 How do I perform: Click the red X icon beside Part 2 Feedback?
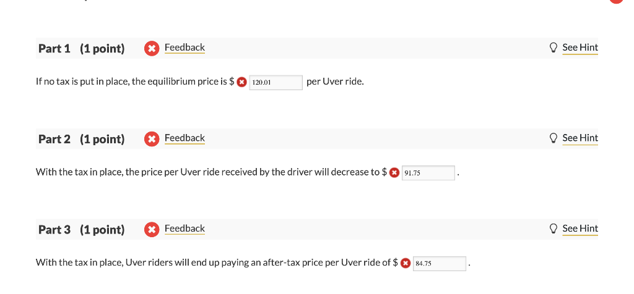click(x=152, y=139)
